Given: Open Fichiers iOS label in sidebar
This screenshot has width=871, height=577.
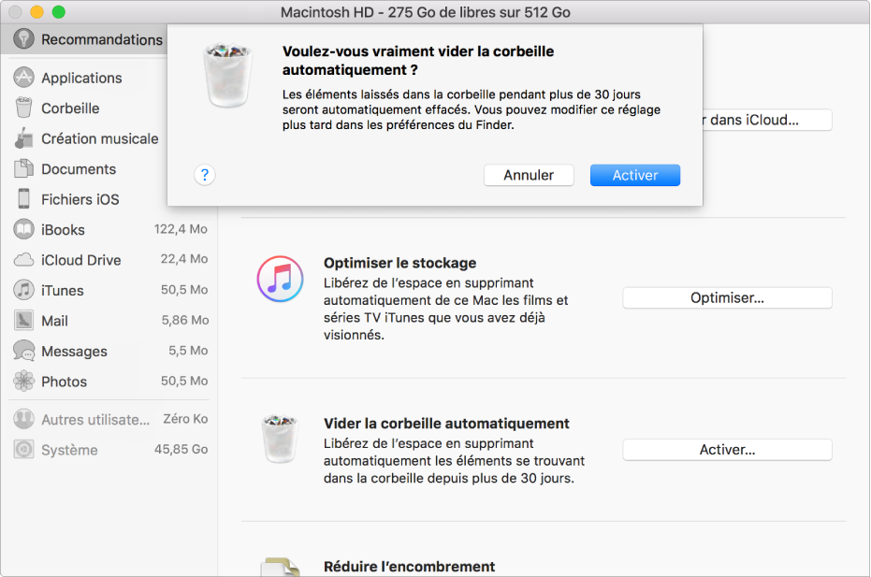Looking at the screenshot, I should click(x=80, y=199).
